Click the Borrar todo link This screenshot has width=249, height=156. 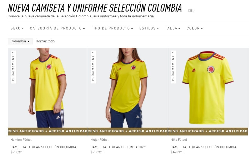click(45, 41)
